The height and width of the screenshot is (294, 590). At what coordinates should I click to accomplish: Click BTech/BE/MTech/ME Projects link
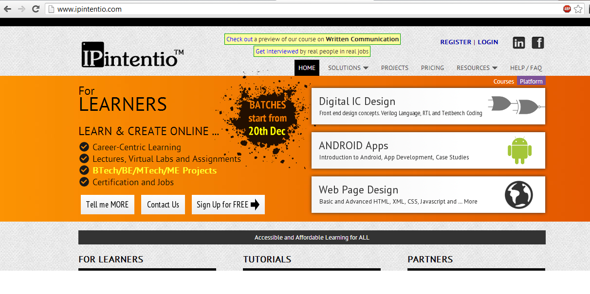(x=155, y=171)
